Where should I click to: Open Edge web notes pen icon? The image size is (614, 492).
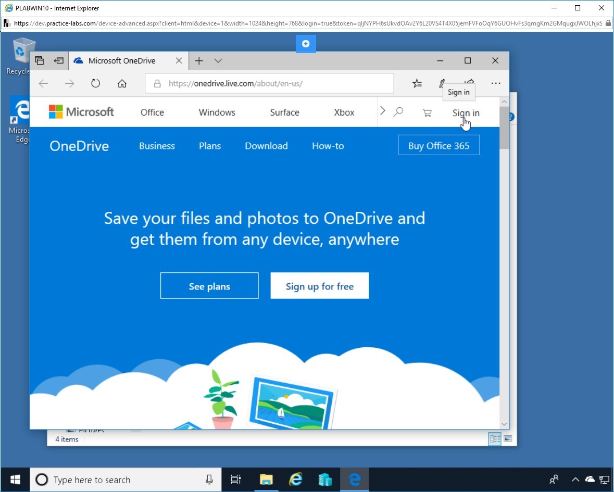[x=442, y=83]
